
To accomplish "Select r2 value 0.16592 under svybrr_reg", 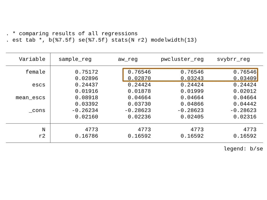I will tap(245, 136).
